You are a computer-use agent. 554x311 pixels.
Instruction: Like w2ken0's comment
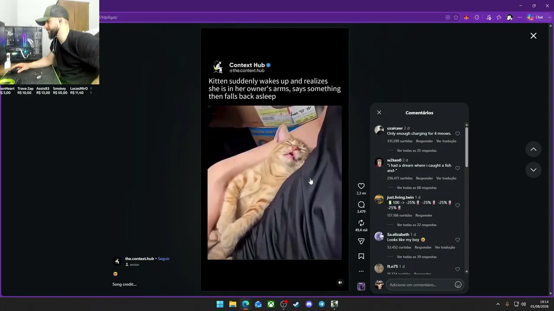(x=457, y=168)
